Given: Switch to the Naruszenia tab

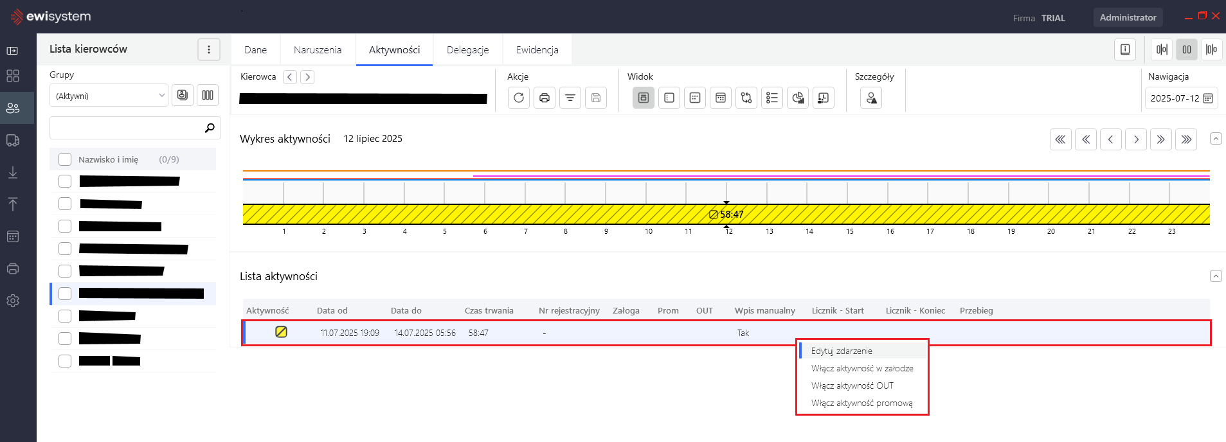Looking at the screenshot, I should point(318,49).
